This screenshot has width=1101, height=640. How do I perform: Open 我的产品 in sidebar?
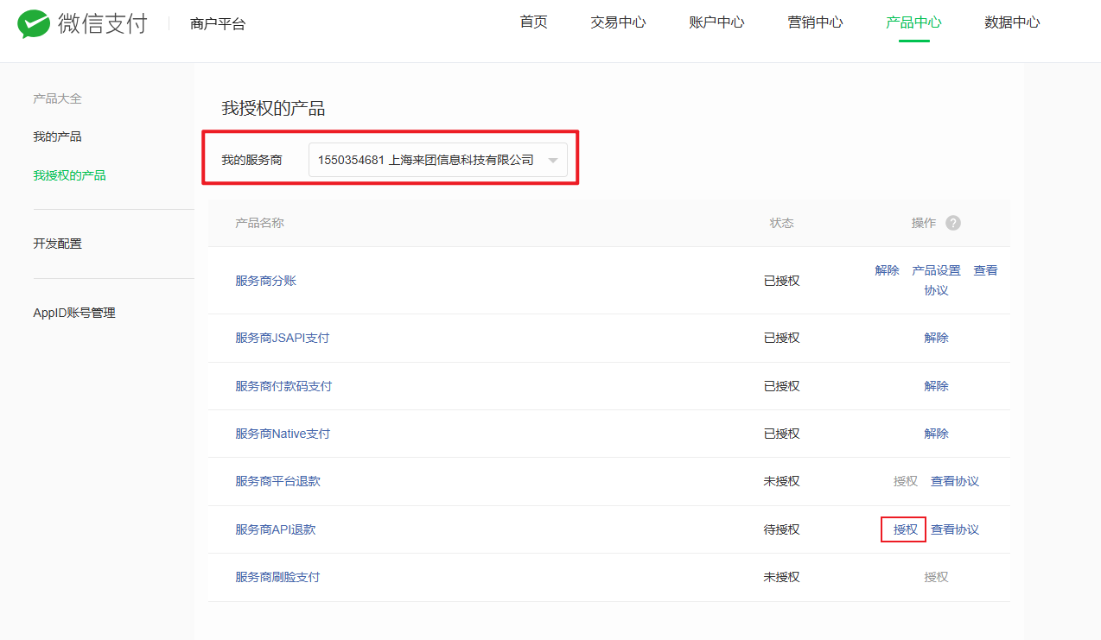[x=57, y=136]
